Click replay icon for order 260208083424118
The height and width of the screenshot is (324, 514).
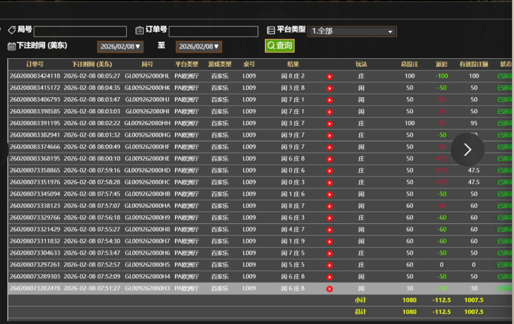[x=329, y=76]
